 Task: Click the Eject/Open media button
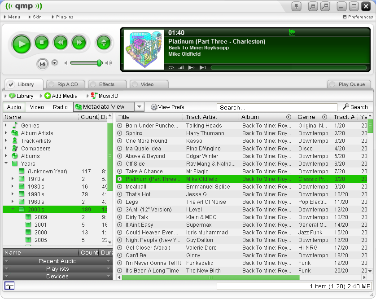tap(104, 43)
